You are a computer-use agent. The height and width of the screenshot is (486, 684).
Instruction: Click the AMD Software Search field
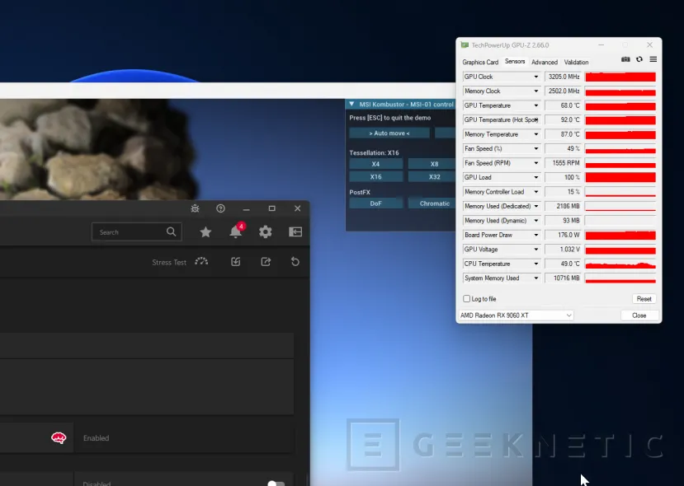point(136,232)
